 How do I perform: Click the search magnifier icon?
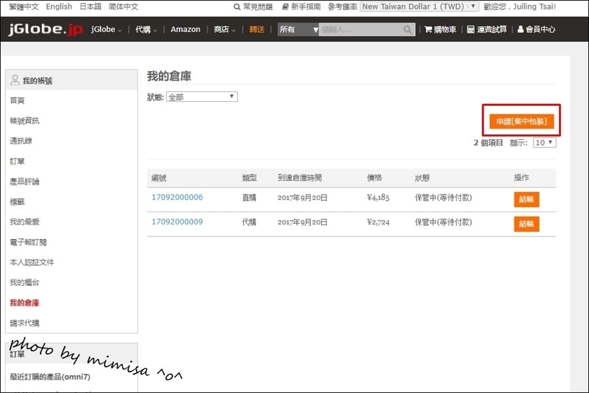tap(407, 29)
